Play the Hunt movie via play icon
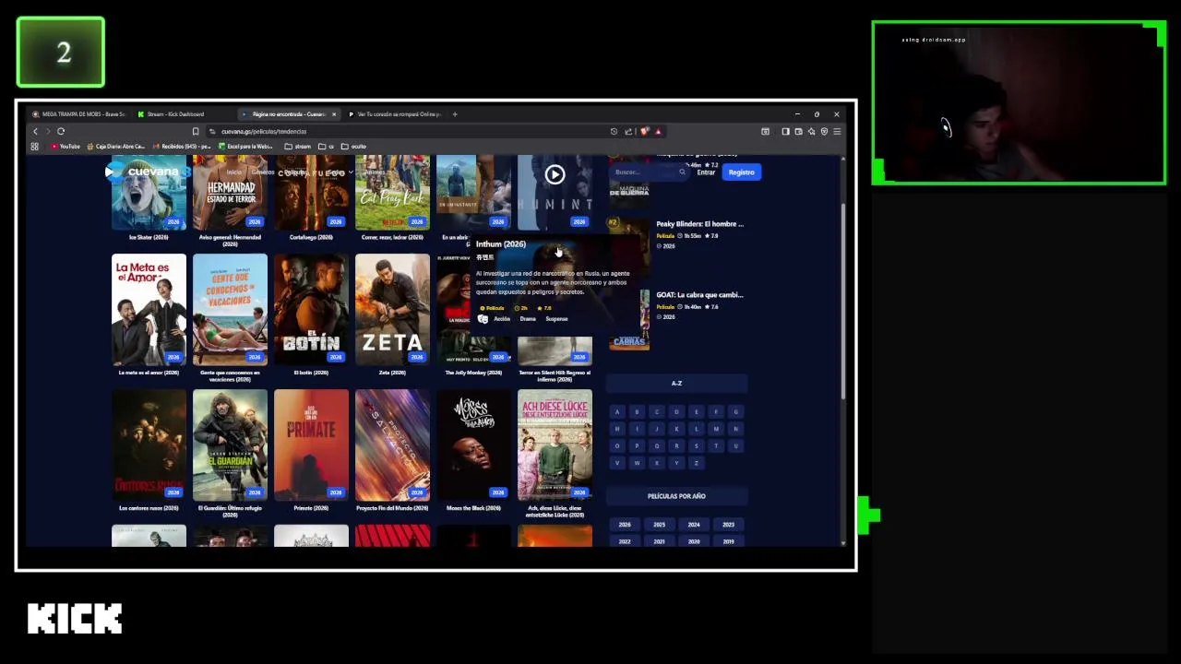The height and width of the screenshot is (664, 1181). point(555,174)
